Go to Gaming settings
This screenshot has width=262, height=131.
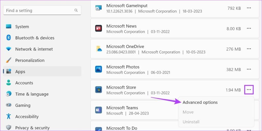coord(23,105)
